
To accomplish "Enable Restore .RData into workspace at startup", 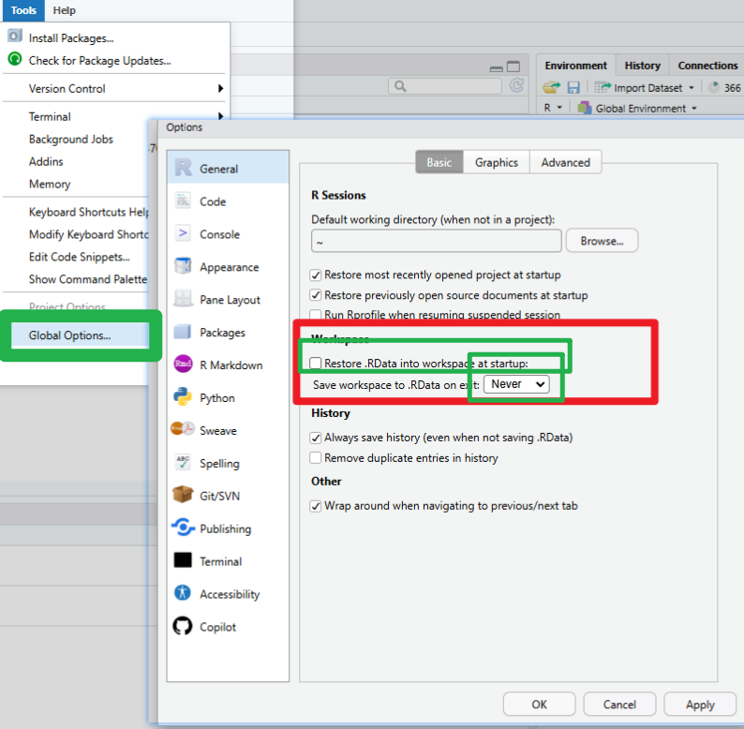I will (316, 363).
